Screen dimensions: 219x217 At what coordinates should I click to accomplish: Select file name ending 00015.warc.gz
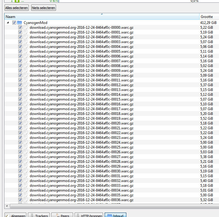pyautogui.click(x=81, y=99)
